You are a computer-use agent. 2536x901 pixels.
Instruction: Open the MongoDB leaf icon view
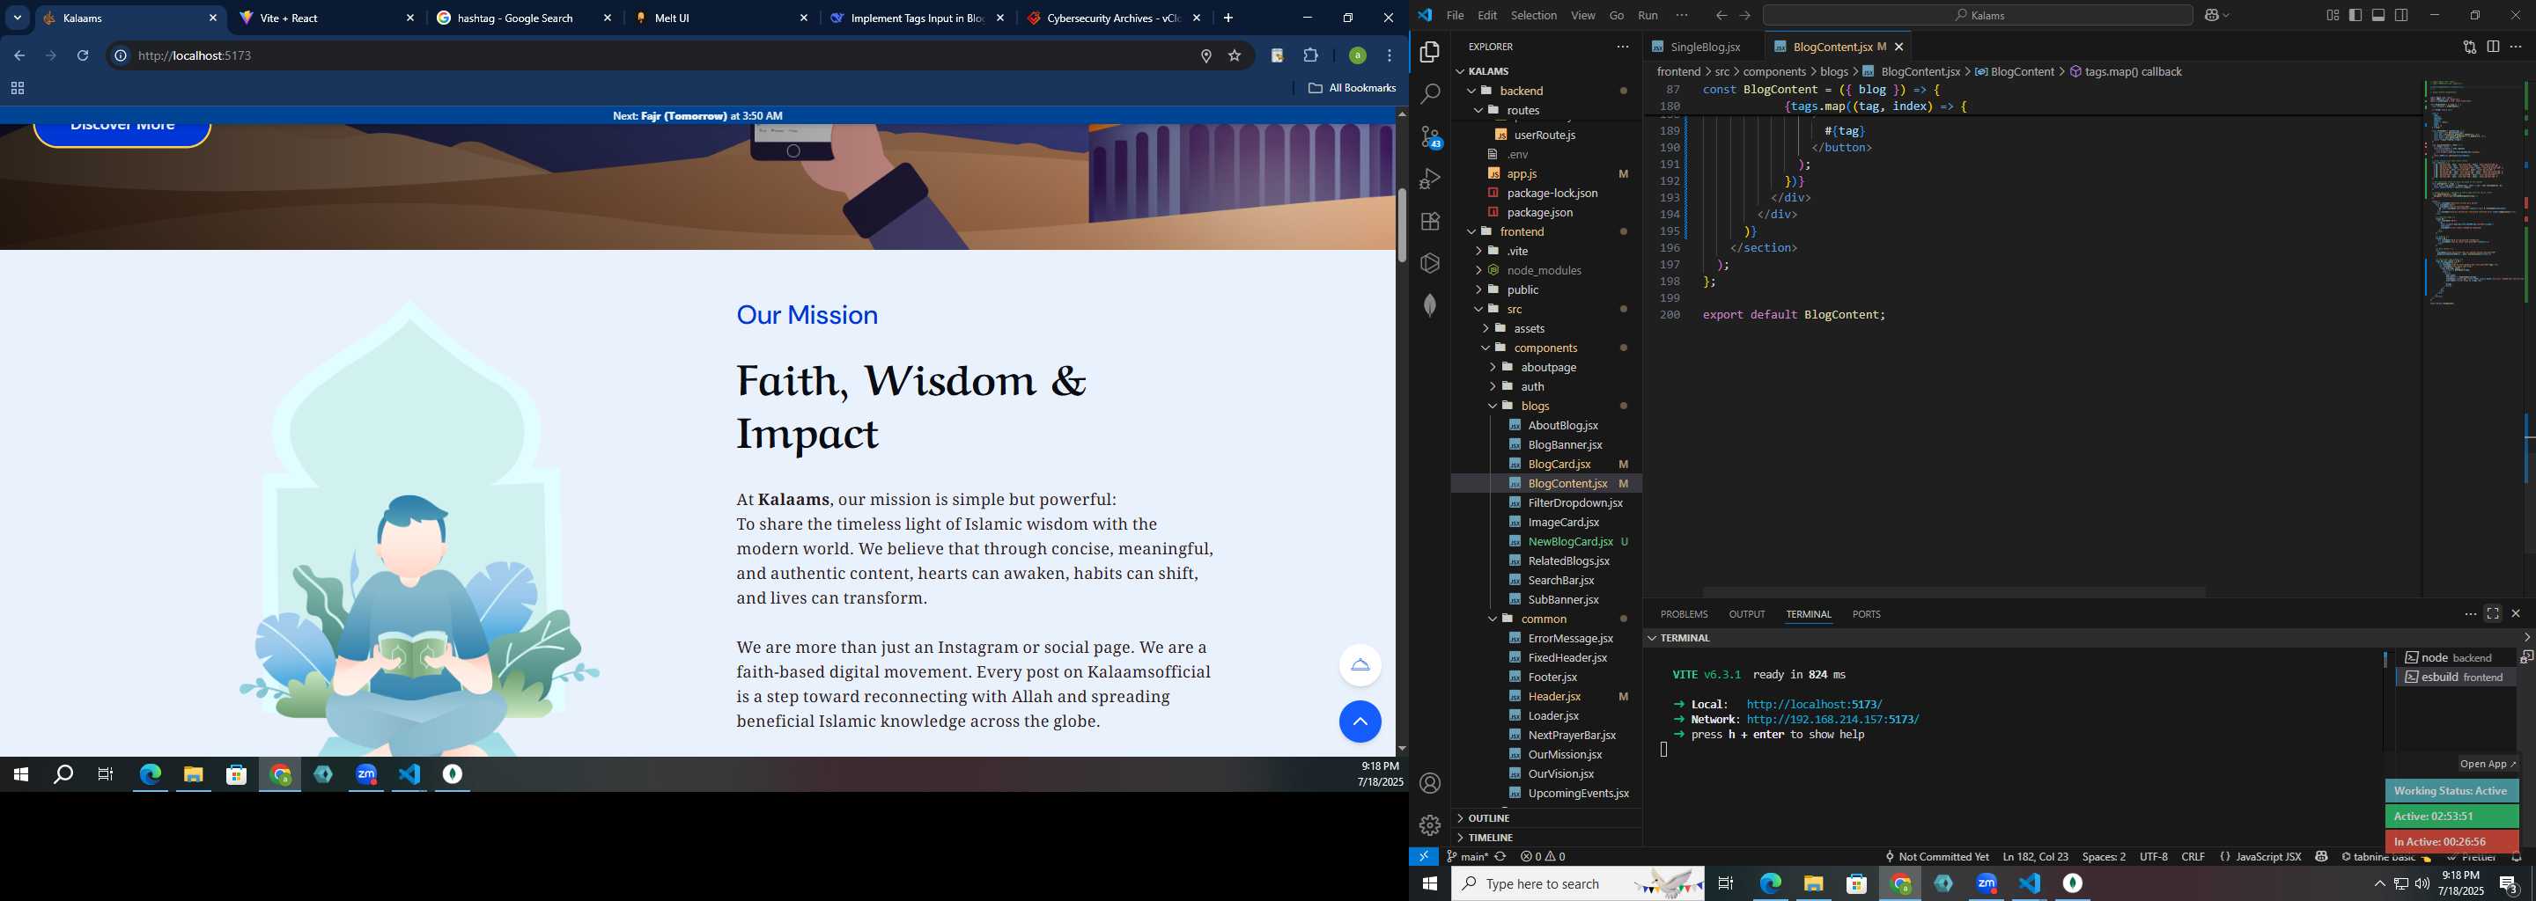coord(1430,306)
